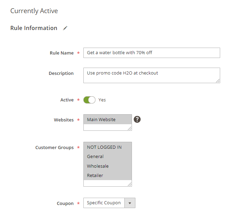The width and height of the screenshot is (236, 216).
Task: Click the Customer Groups list resize handle
Action: point(130,184)
